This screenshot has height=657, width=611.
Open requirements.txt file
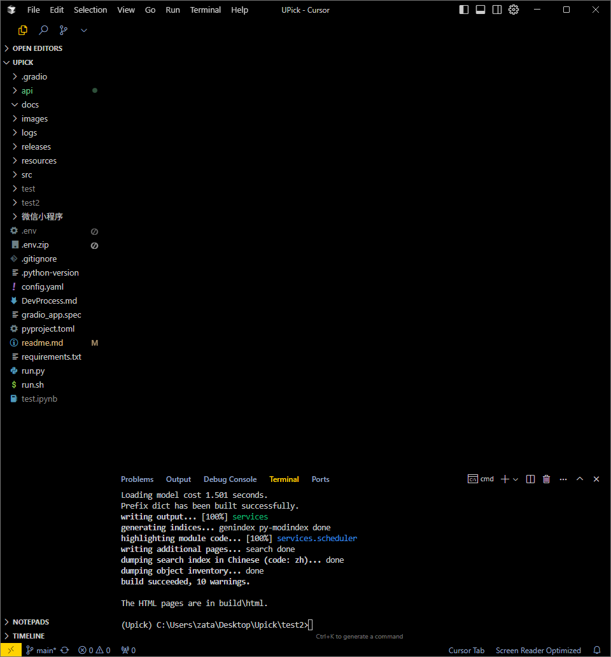[x=51, y=357]
